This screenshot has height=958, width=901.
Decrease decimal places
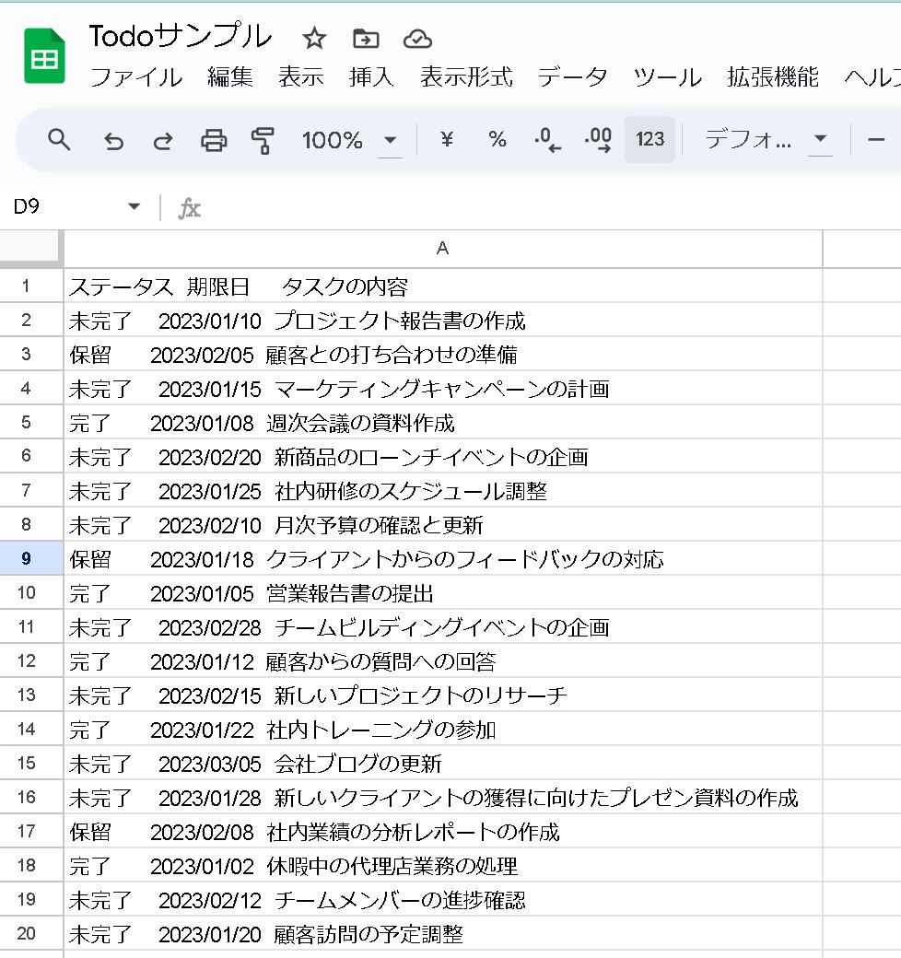(546, 140)
